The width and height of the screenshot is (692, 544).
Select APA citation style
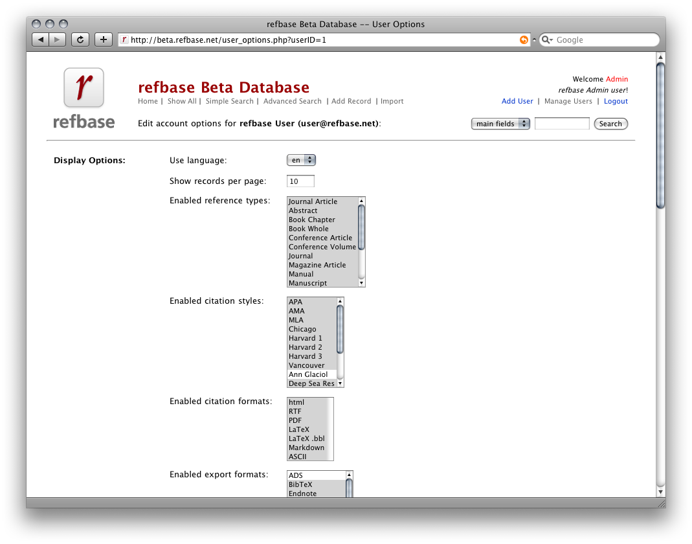(x=312, y=302)
